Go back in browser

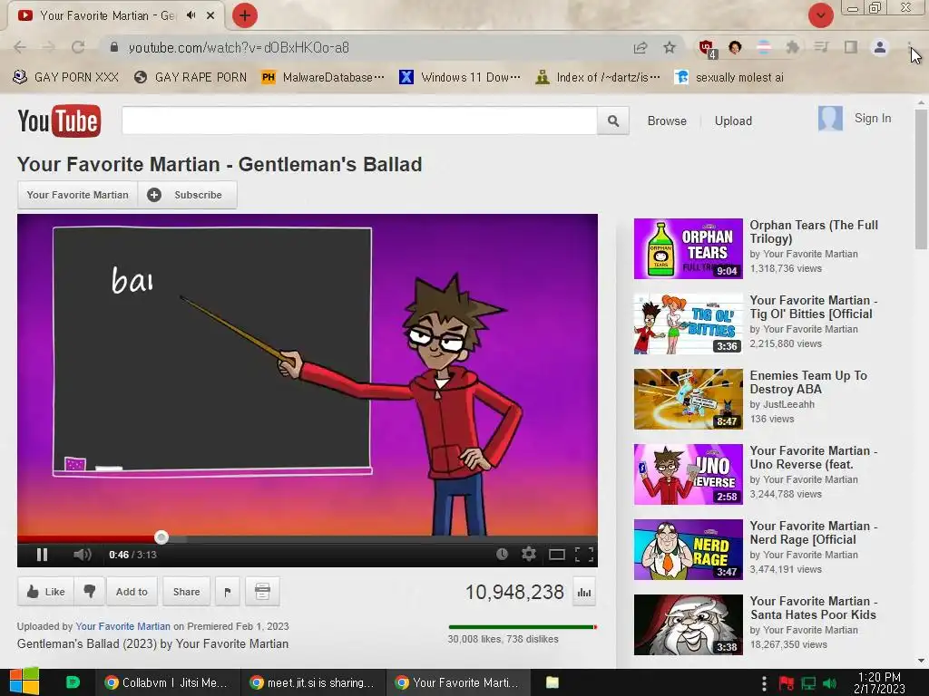[x=20, y=47]
